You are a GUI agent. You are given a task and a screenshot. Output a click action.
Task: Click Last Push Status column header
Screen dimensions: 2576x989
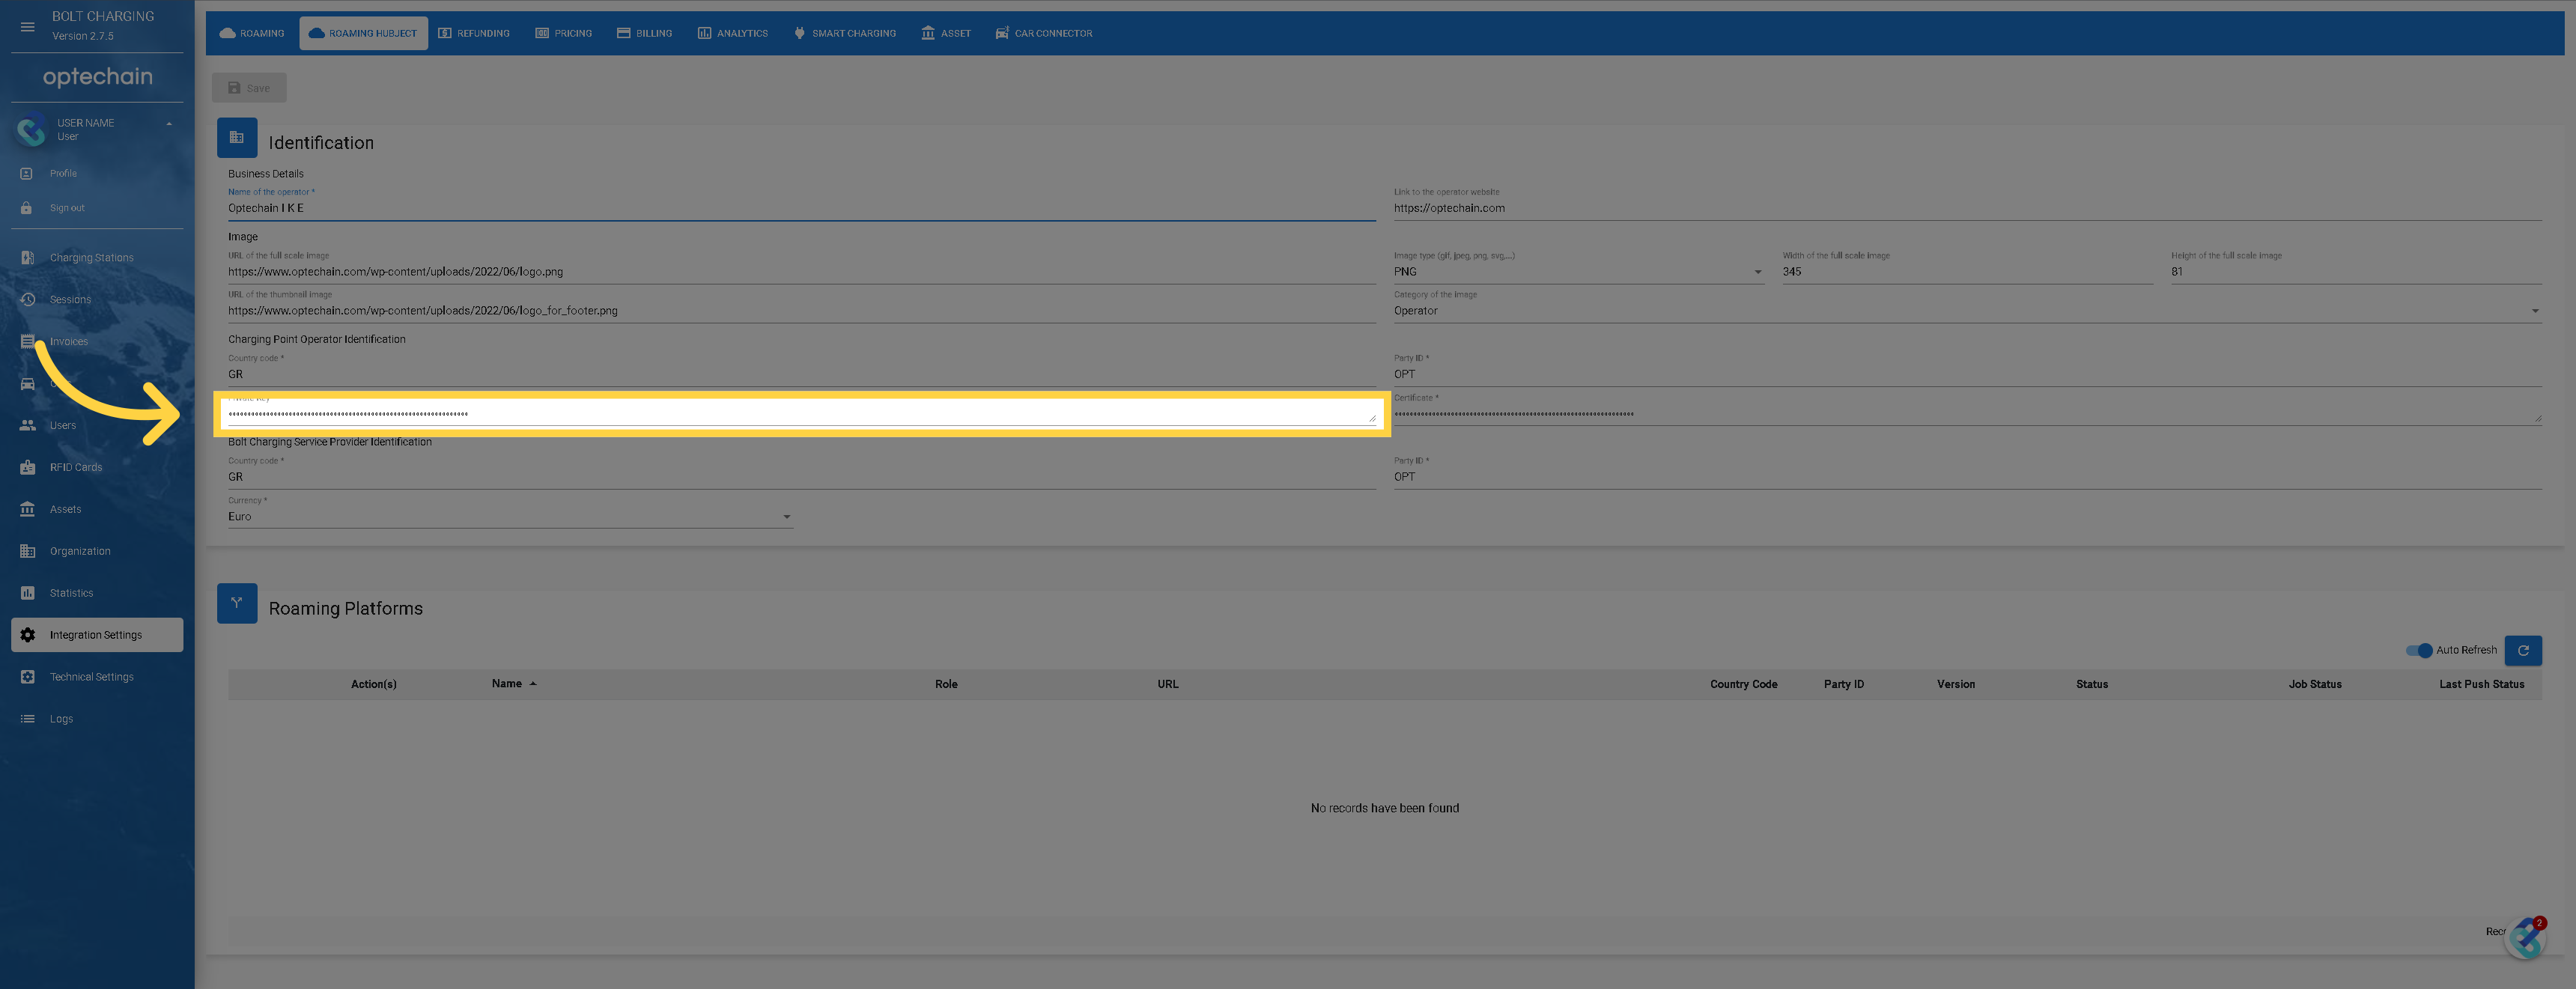pyautogui.click(x=2481, y=684)
